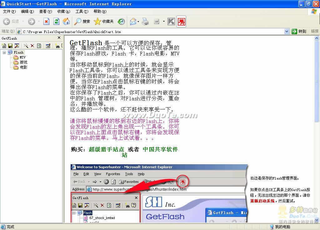Open the Forward history dropdown arrow

[38, 22]
